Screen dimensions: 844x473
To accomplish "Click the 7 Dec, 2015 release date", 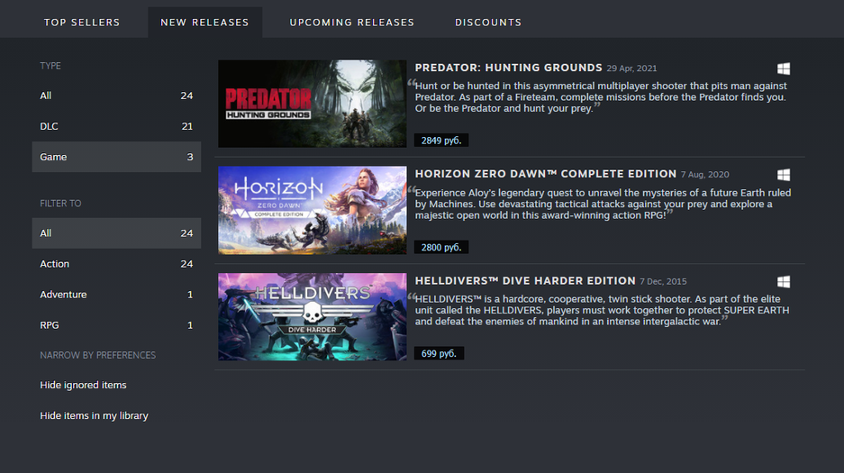I will tap(663, 281).
